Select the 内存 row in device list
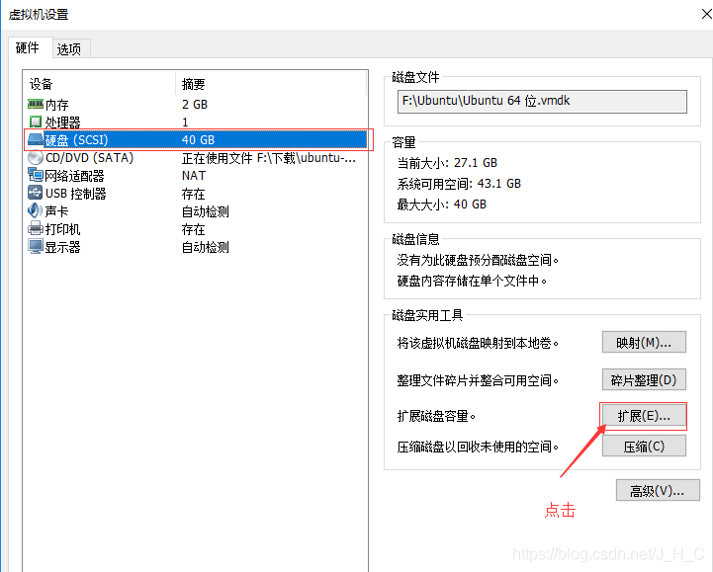 coord(197,105)
